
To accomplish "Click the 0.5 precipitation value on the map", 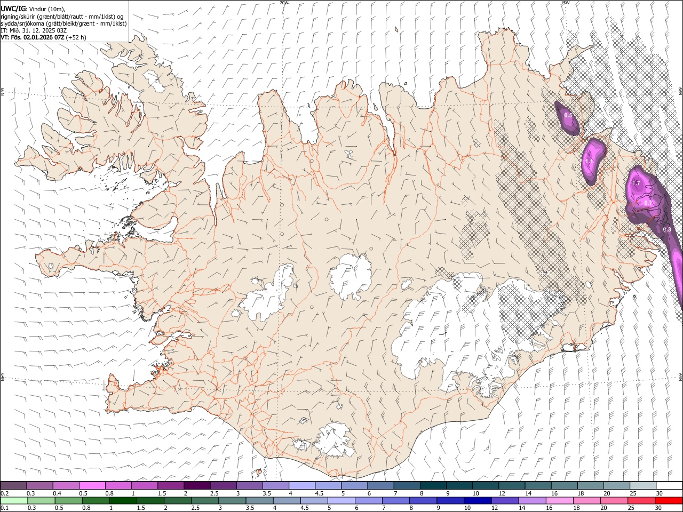I will 568,115.
